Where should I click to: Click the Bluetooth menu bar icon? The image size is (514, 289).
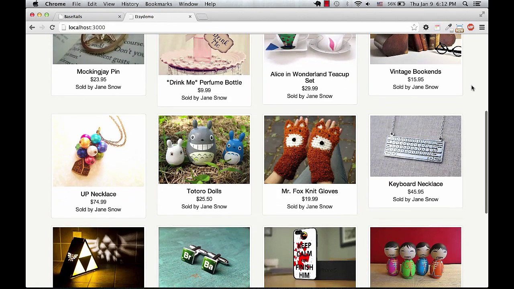pyautogui.click(x=347, y=4)
